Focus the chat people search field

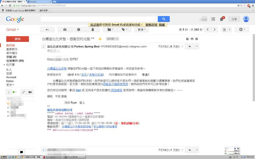point(20,98)
